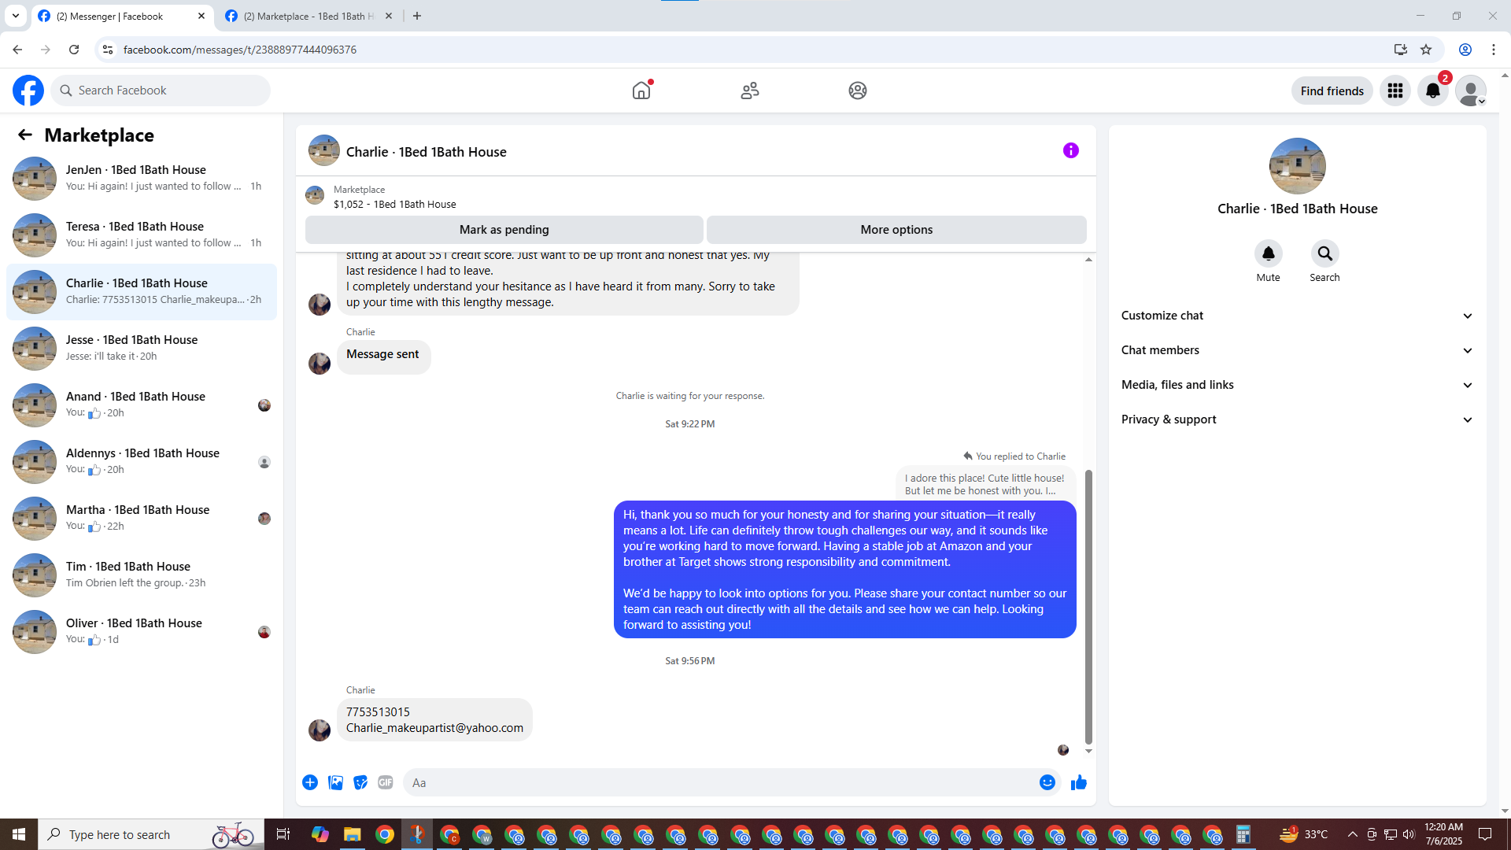This screenshot has width=1511, height=850.
Task: Send a thumbs-up like
Action: [x=1078, y=782]
